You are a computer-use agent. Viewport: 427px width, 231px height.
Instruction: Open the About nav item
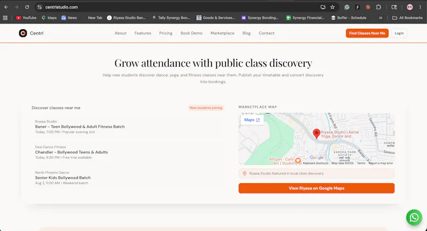[x=121, y=33]
